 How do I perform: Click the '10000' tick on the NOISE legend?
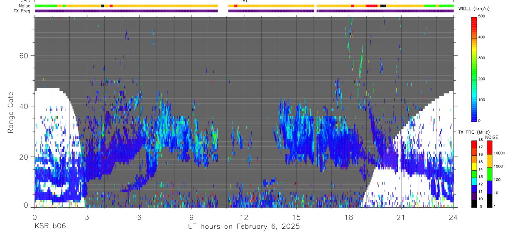click(x=499, y=153)
